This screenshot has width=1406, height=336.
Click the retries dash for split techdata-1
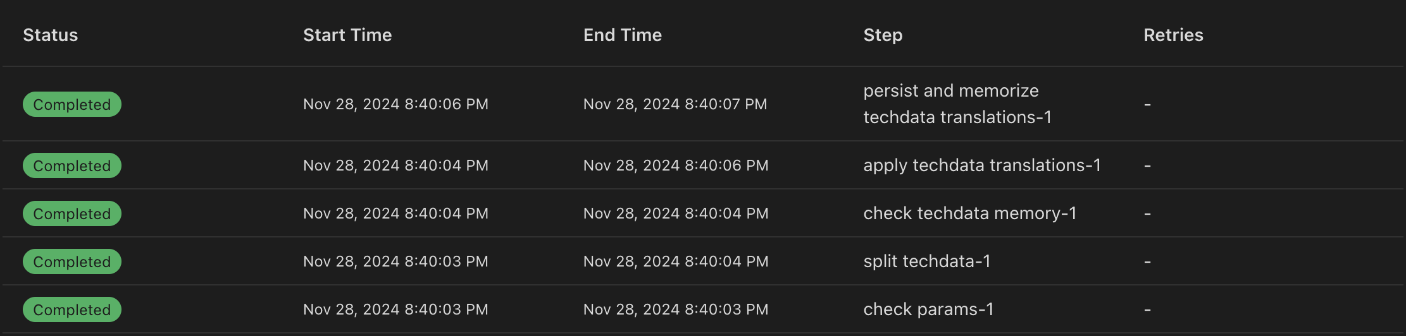[1147, 261]
